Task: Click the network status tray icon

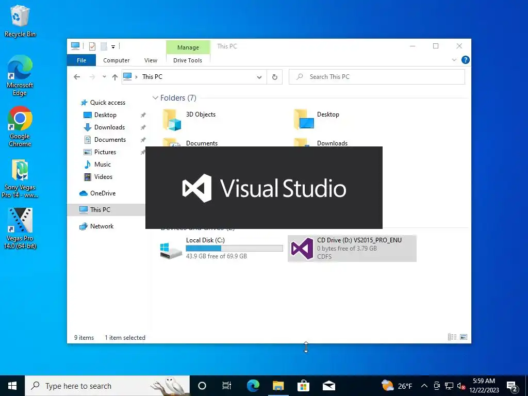Action: coord(449,386)
